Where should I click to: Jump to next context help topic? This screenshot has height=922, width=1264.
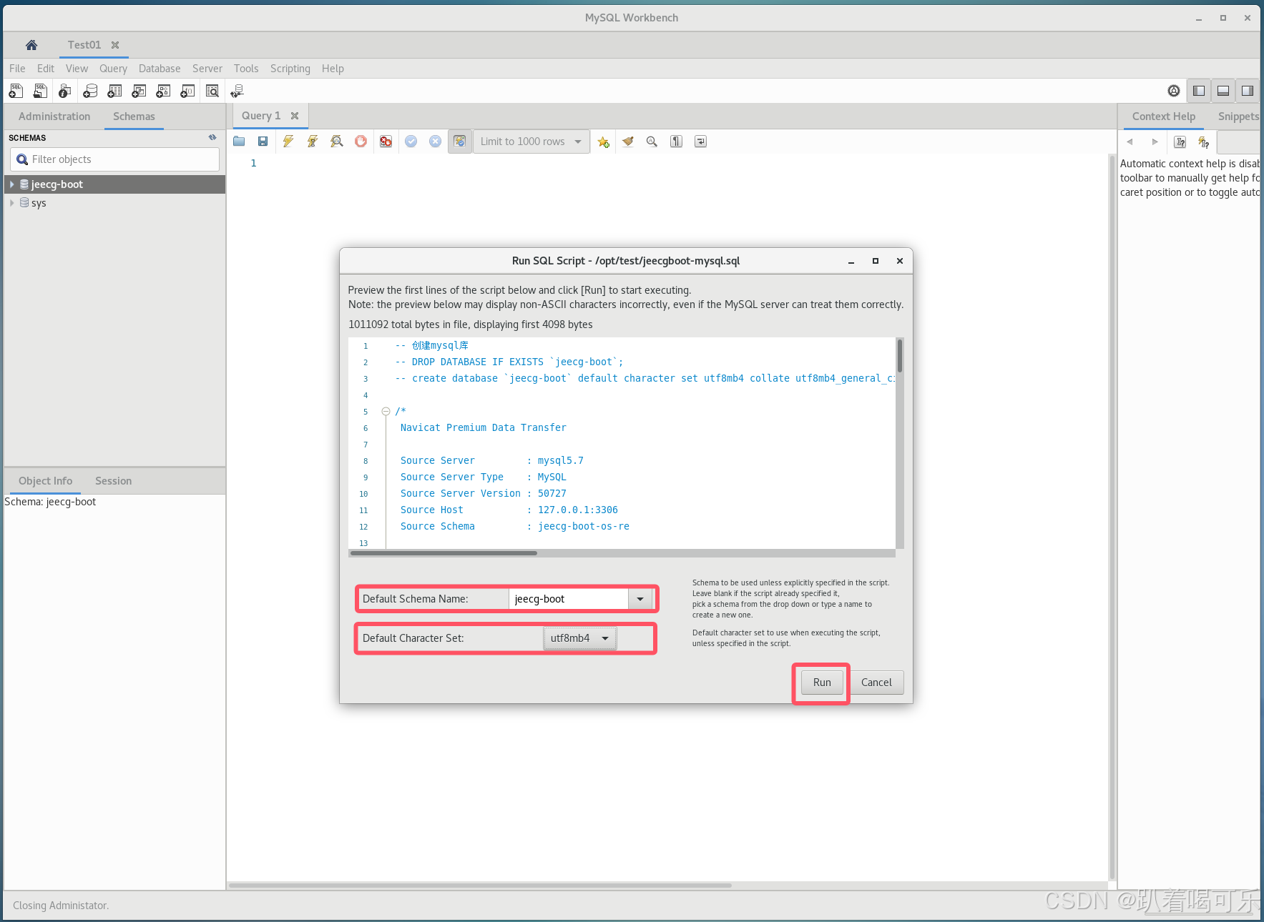point(1155,142)
